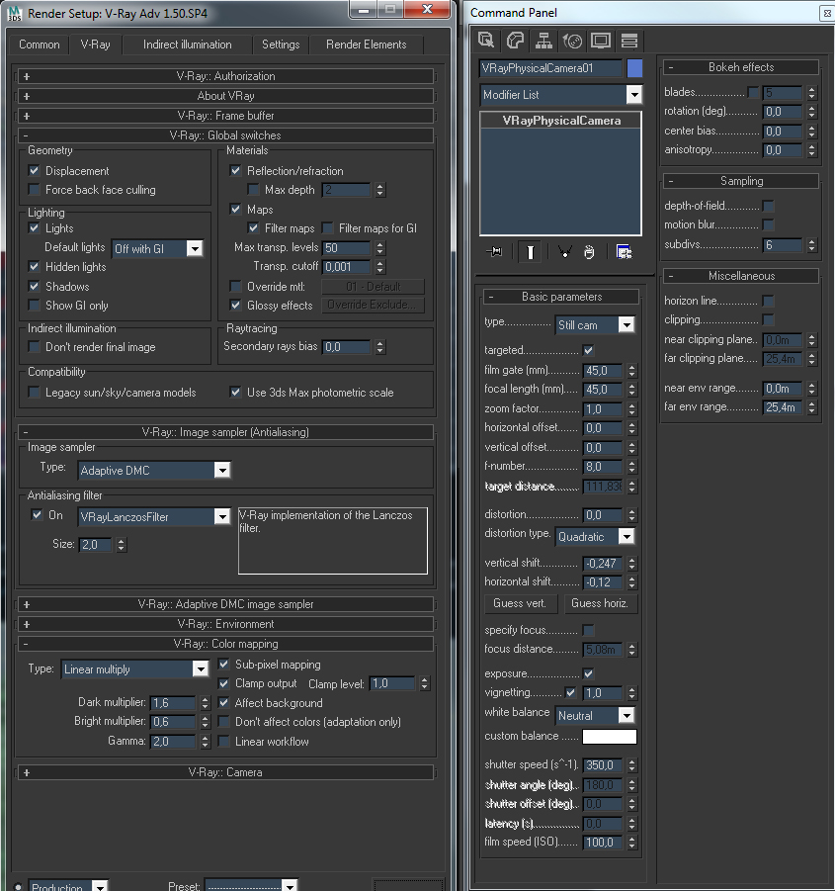Open the Display tab in Command Panel
Viewport: 835px width, 891px height.
tap(601, 41)
